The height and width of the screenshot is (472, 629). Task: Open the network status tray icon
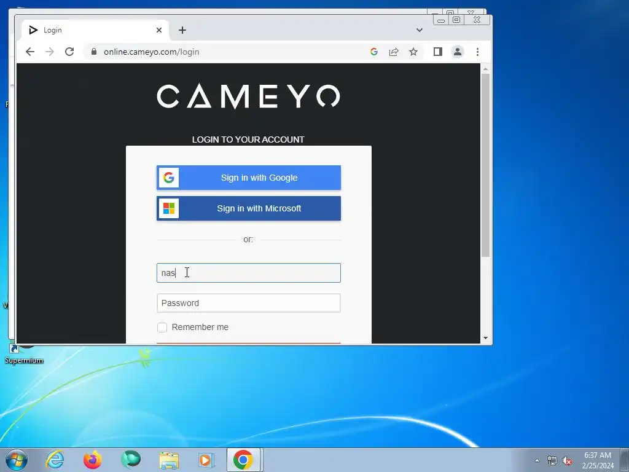552,460
